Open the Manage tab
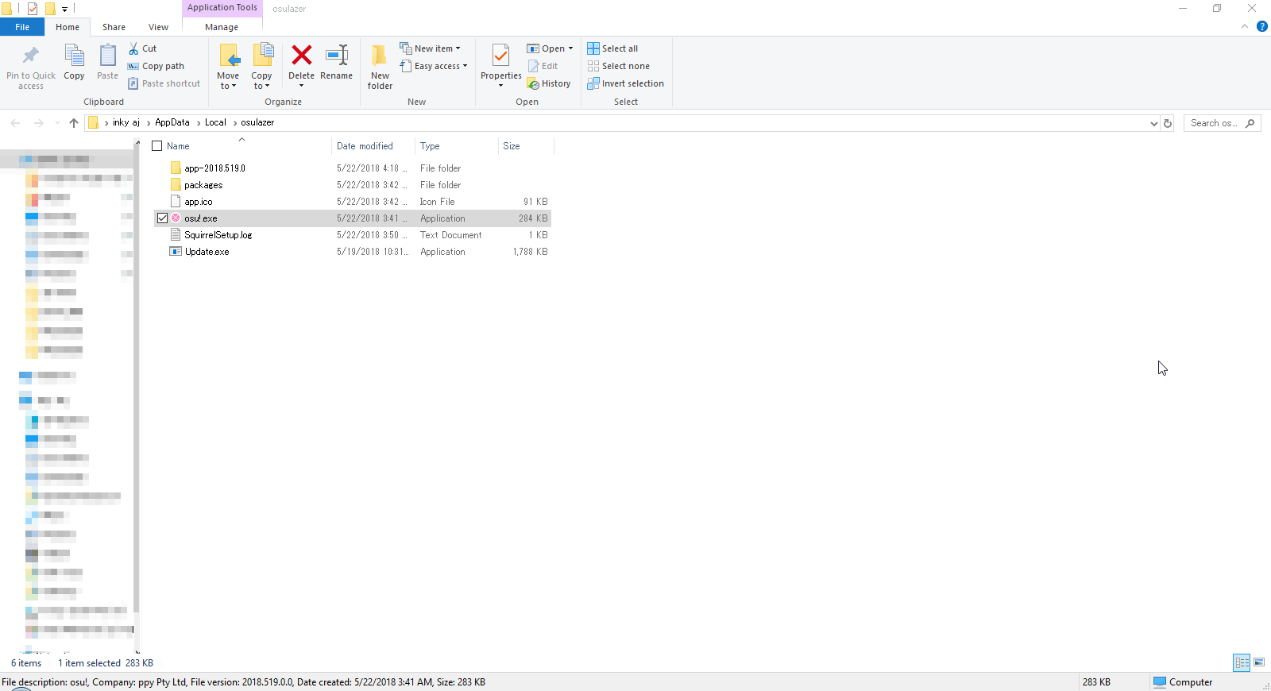Viewport: 1271px width, 691px height. point(222,27)
